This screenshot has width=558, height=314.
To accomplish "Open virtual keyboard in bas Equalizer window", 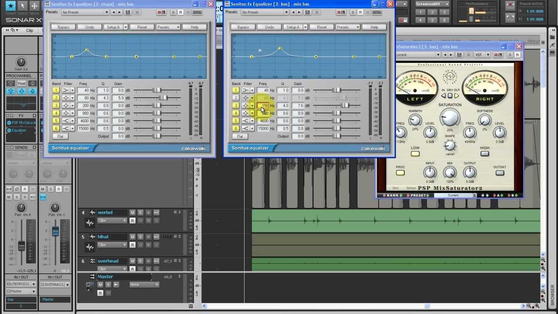I will [377, 12].
